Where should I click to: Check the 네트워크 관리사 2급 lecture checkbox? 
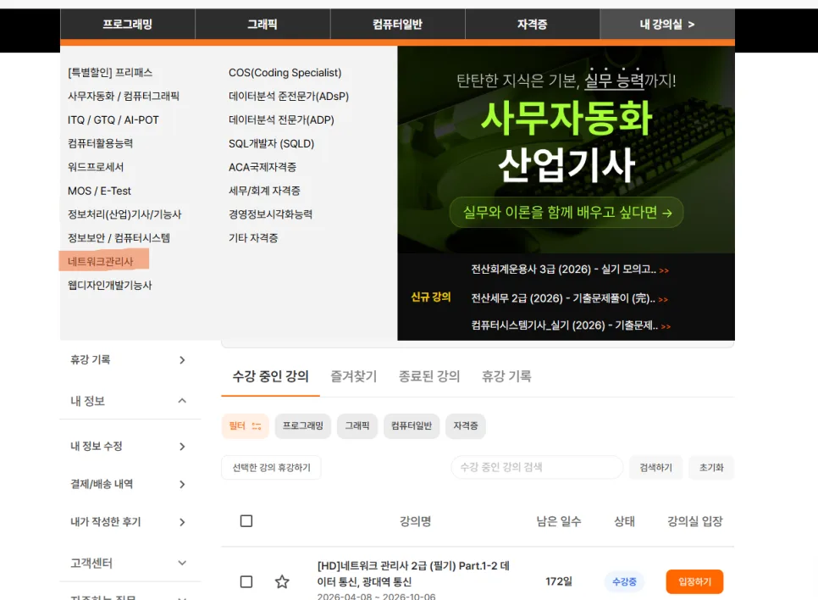click(x=246, y=581)
